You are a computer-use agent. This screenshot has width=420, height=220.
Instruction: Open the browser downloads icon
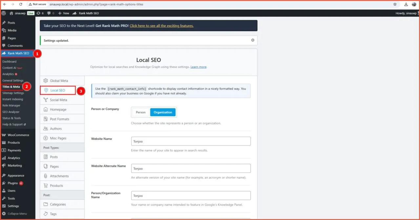(406, 4)
